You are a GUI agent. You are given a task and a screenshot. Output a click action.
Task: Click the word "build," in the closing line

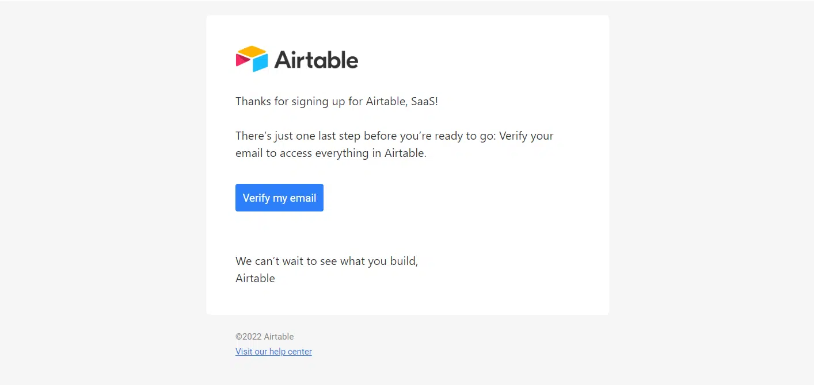tap(404, 261)
